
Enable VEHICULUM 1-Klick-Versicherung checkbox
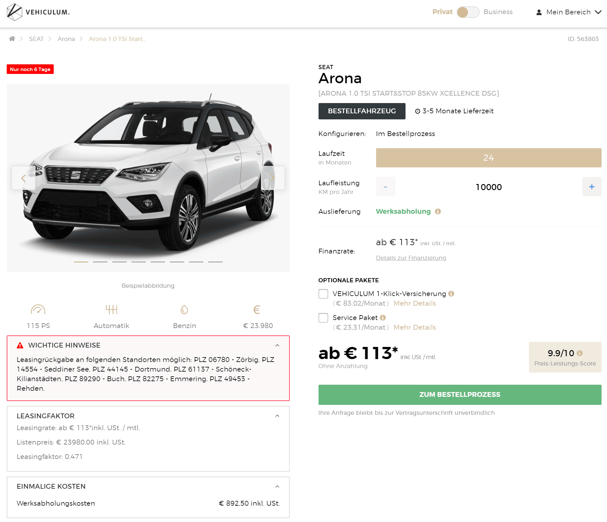pyautogui.click(x=323, y=294)
